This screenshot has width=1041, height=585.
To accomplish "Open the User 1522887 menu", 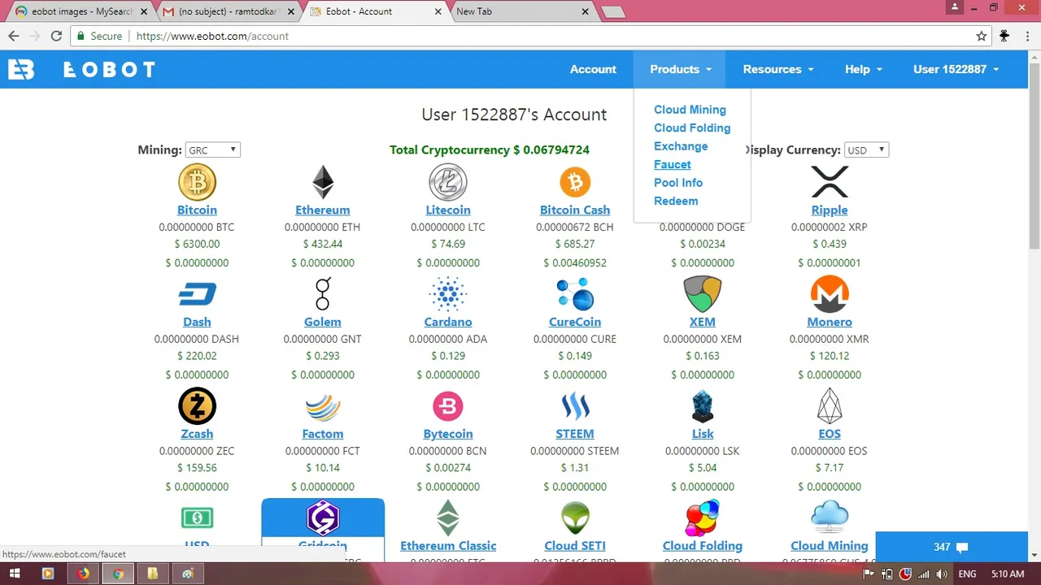I will point(956,69).
